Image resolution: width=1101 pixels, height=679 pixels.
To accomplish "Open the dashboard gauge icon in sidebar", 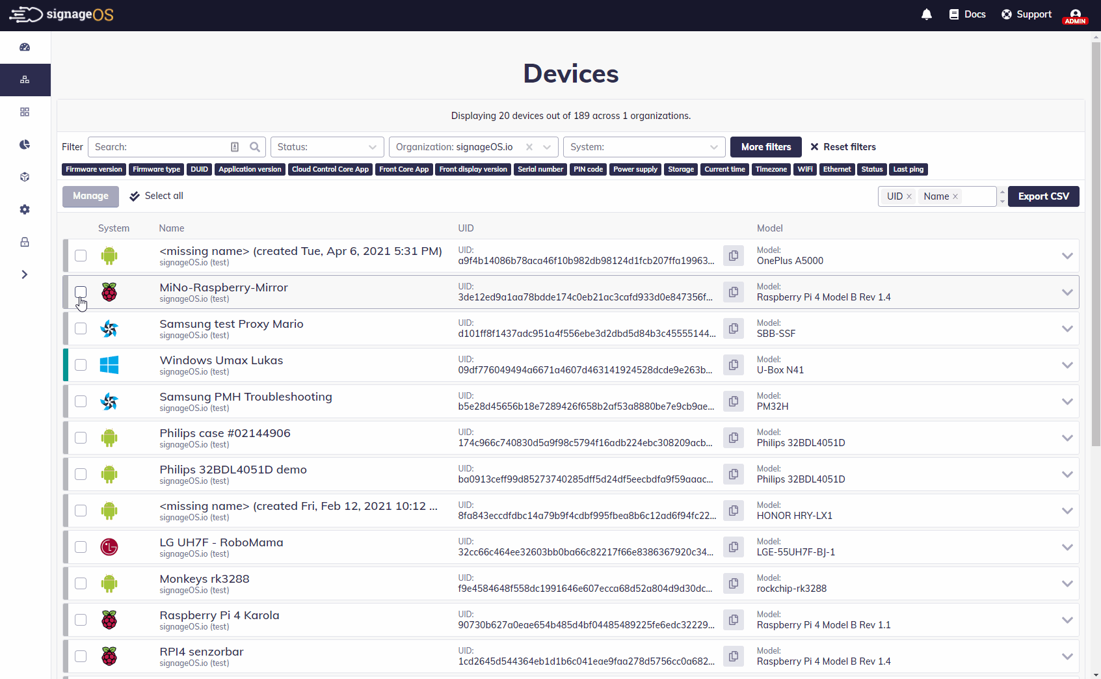I will pos(25,47).
